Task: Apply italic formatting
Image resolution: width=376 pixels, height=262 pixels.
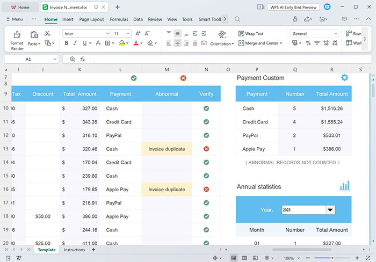Action: coord(76,43)
